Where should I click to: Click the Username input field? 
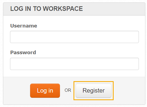(74, 37)
